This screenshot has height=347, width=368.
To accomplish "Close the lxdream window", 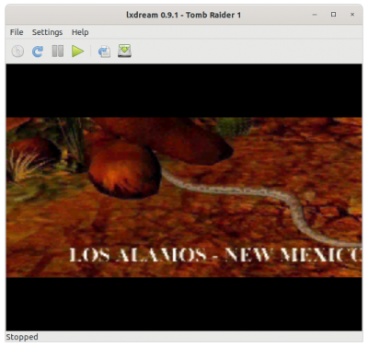I will (x=352, y=15).
